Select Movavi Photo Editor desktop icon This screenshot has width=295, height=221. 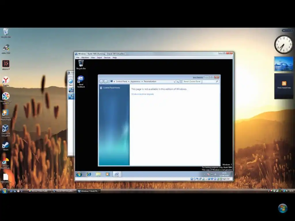pos(6,163)
